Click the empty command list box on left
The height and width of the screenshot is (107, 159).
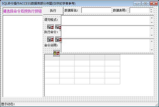click(23, 56)
